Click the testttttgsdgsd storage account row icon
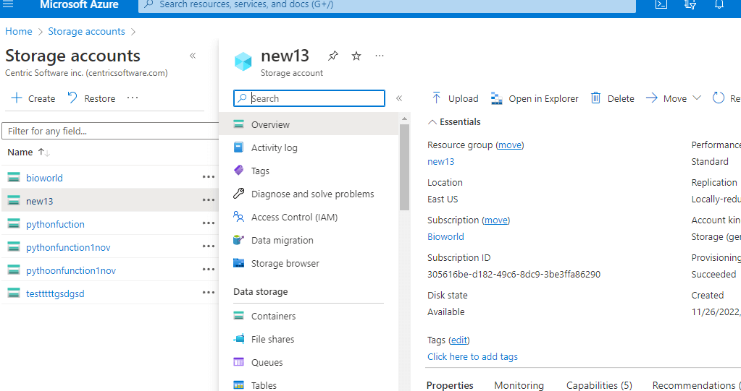 (14, 293)
